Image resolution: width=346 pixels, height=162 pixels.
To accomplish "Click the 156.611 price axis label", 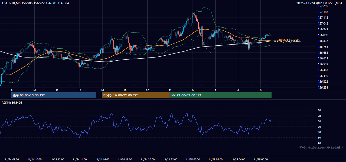I will pyautogui.click(x=323, y=58).
